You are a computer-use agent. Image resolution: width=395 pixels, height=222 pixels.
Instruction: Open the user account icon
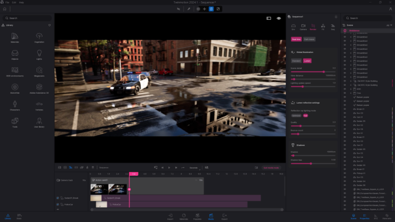point(391,9)
